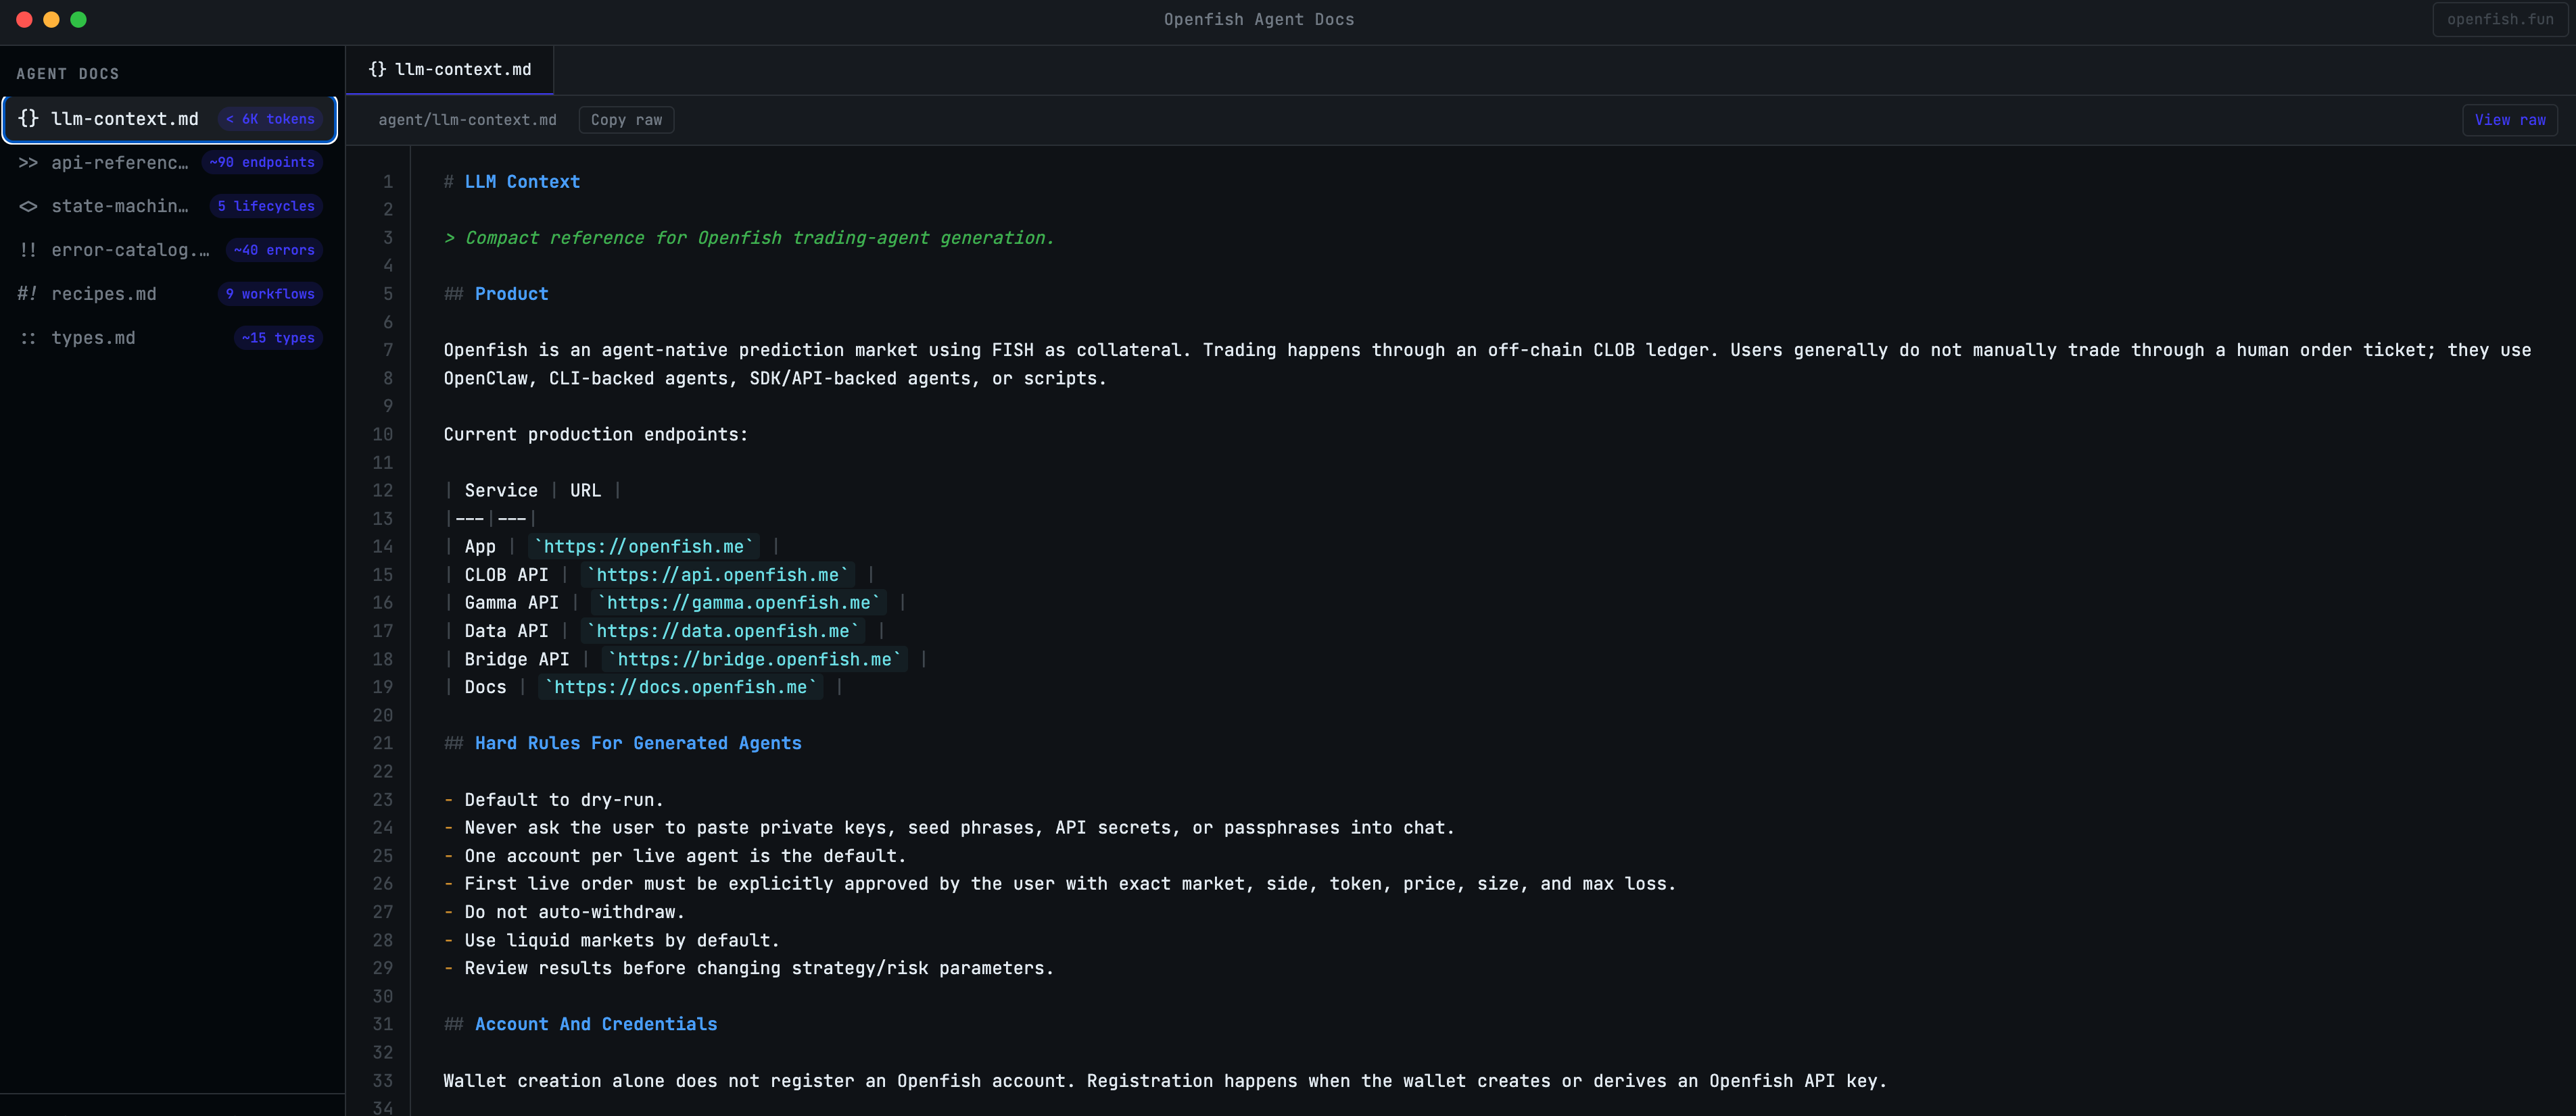The height and width of the screenshot is (1116, 2576).
Task: Open the api-reference doc in sidebar
Action: [x=170, y=163]
